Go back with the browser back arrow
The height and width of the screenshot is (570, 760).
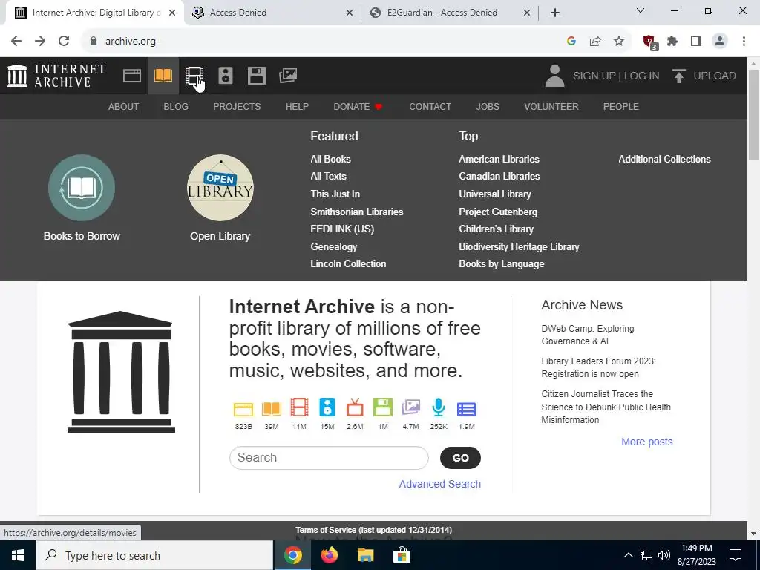[x=16, y=41]
